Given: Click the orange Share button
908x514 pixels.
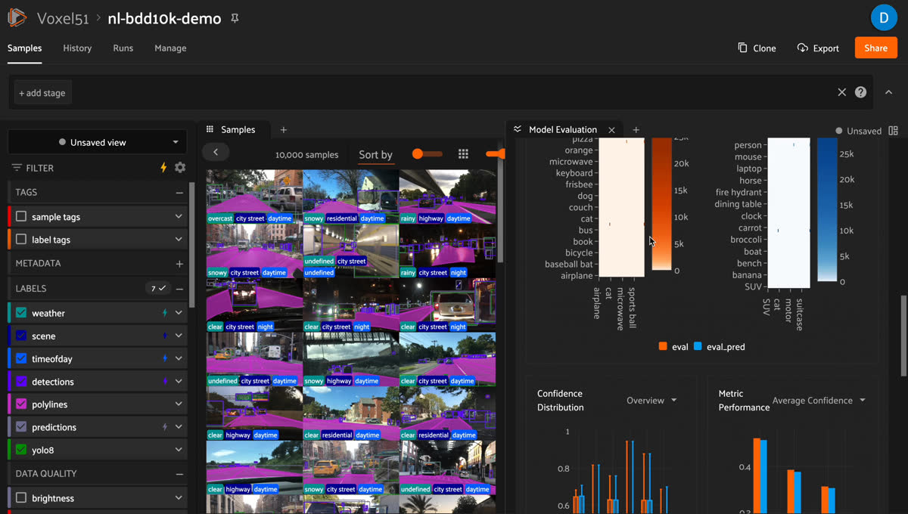Looking at the screenshot, I should pyautogui.click(x=875, y=48).
